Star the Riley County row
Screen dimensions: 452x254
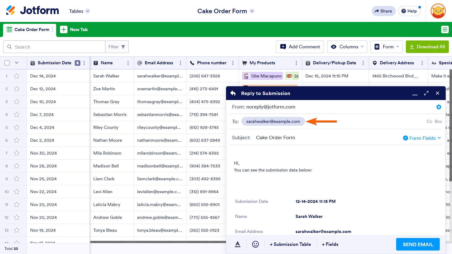[x=17, y=127]
